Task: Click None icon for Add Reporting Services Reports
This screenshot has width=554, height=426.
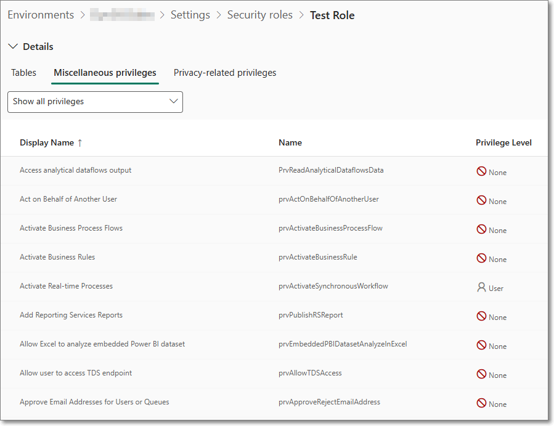Action: point(481,316)
